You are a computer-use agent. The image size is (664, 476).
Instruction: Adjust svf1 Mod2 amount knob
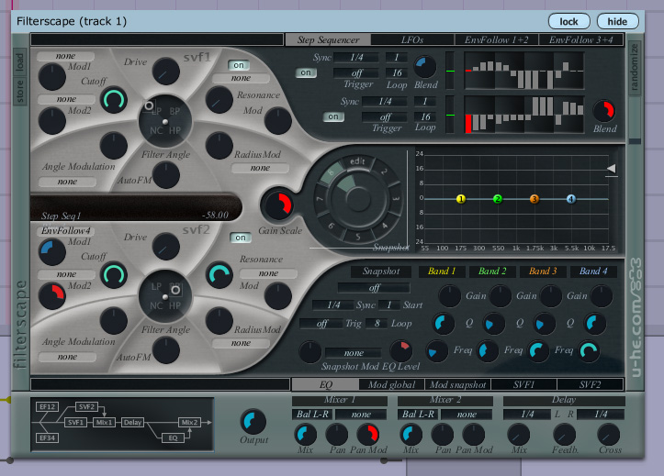coord(52,121)
